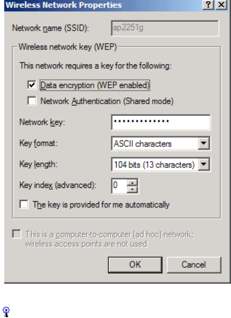Click the Data encryption (WEP enabled) label
The width and height of the screenshot is (231, 318).
(x=95, y=85)
